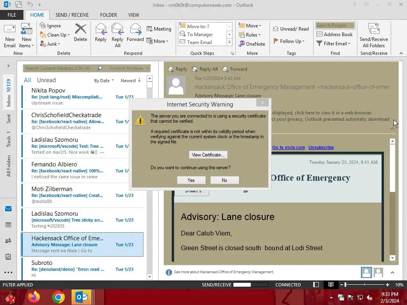Open the Move dropdown in ribbon
407x305 pixels.
click(x=250, y=25)
